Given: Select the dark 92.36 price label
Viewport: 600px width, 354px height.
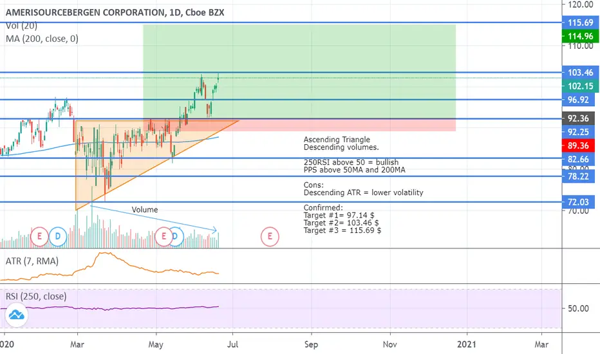Looking at the screenshot, I should (x=578, y=118).
